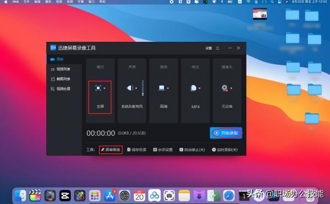Open System Preferences from the Dock
Screen dimensions: 330x204
(x=125, y=196)
